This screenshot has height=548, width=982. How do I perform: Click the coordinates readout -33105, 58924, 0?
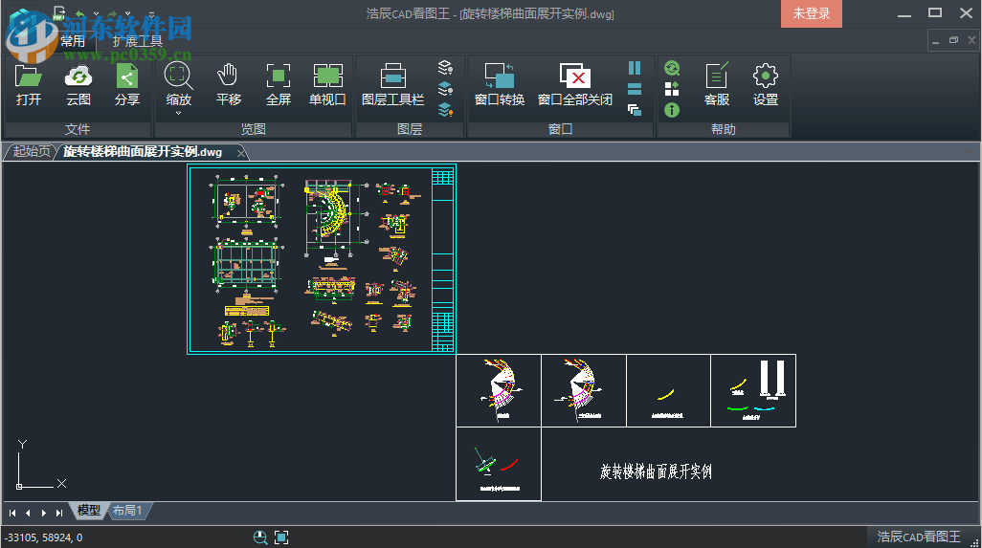coord(43,537)
